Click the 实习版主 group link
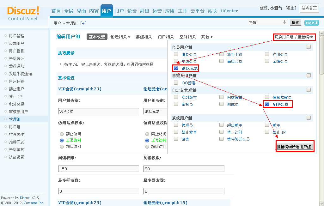324x206 pixels. point(189,98)
